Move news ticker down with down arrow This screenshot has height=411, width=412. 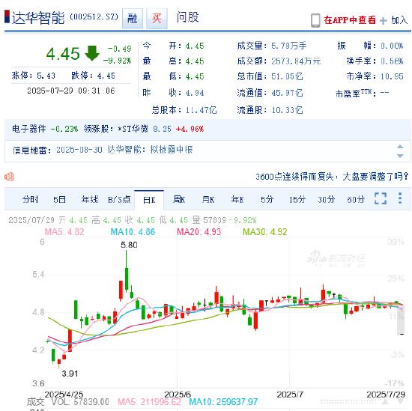[x=400, y=156]
